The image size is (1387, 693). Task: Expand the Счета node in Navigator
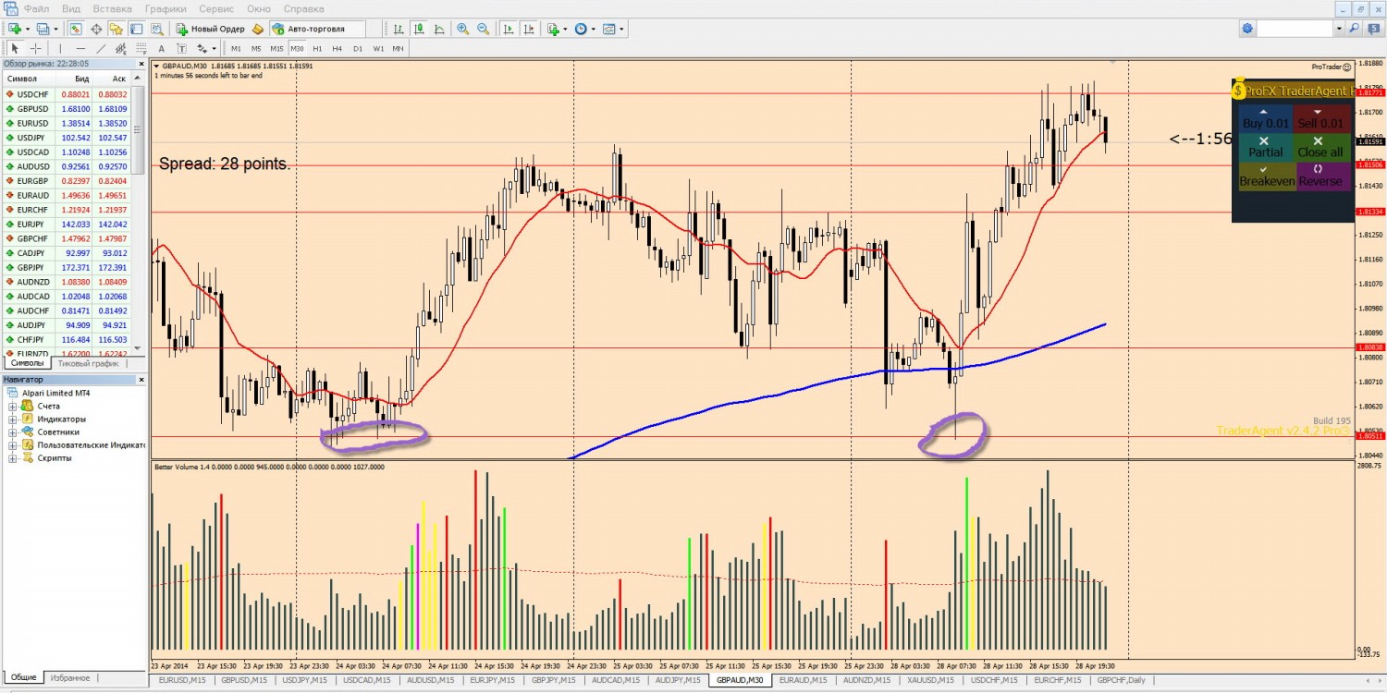point(13,407)
